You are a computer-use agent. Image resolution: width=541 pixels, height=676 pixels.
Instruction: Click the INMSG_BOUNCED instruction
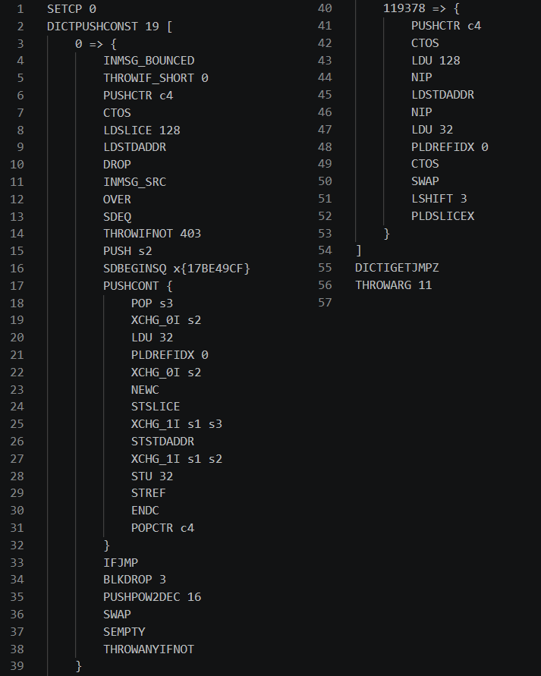[x=149, y=61]
